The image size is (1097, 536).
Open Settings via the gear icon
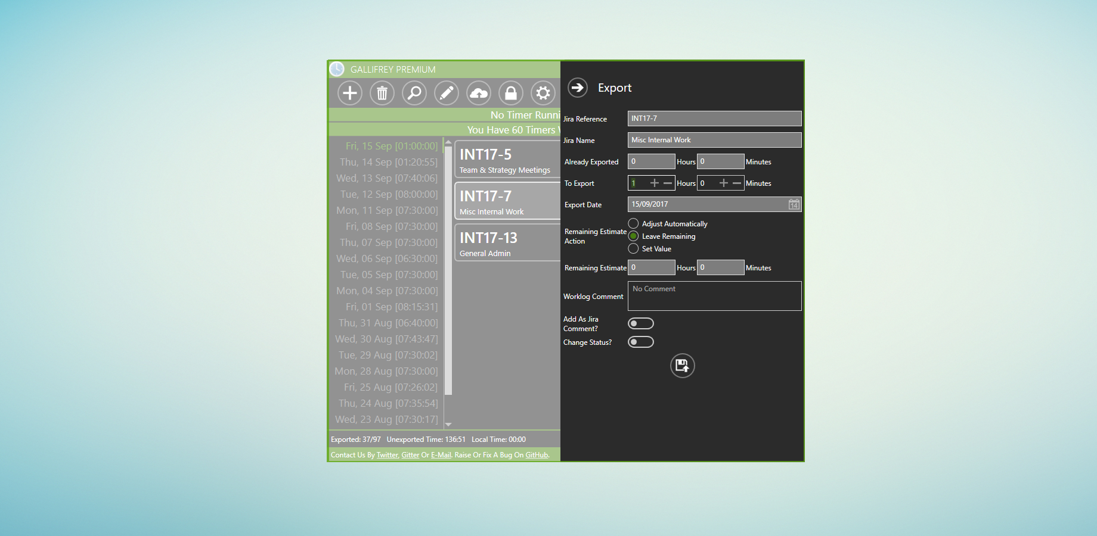coord(543,93)
